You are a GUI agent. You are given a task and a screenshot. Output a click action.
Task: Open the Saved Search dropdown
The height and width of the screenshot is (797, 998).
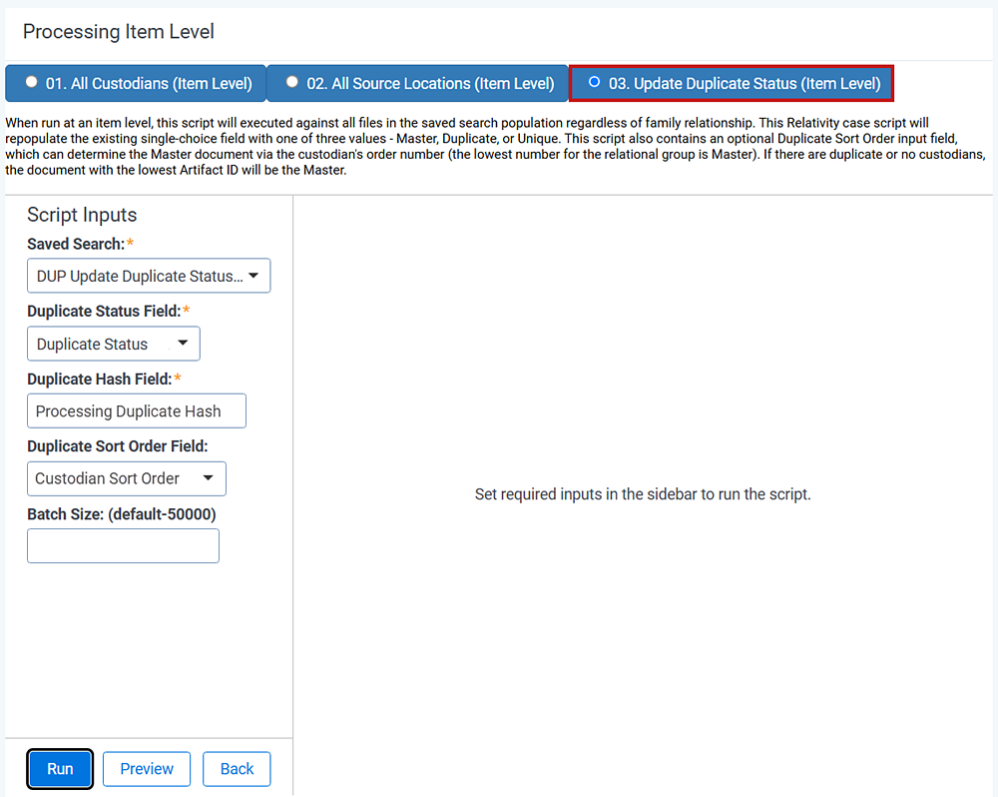(x=149, y=276)
